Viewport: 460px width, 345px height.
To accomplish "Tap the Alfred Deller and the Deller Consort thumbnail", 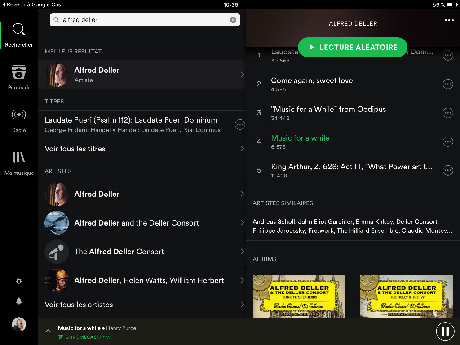I will (x=57, y=223).
